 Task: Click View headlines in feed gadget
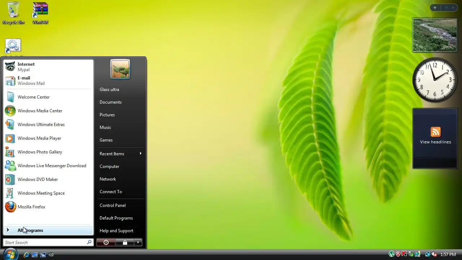point(435,142)
